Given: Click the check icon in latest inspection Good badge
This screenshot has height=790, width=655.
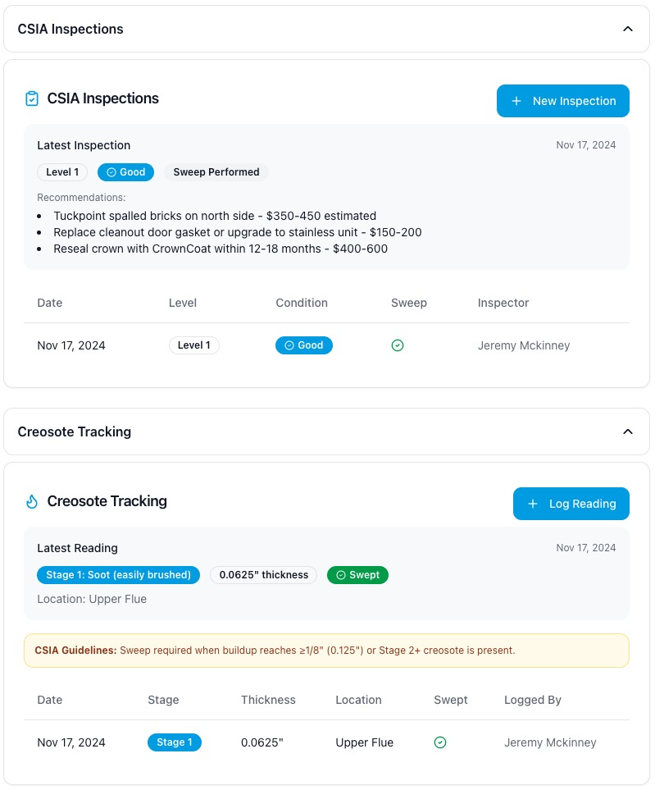Looking at the screenshot, I should 111,172.
